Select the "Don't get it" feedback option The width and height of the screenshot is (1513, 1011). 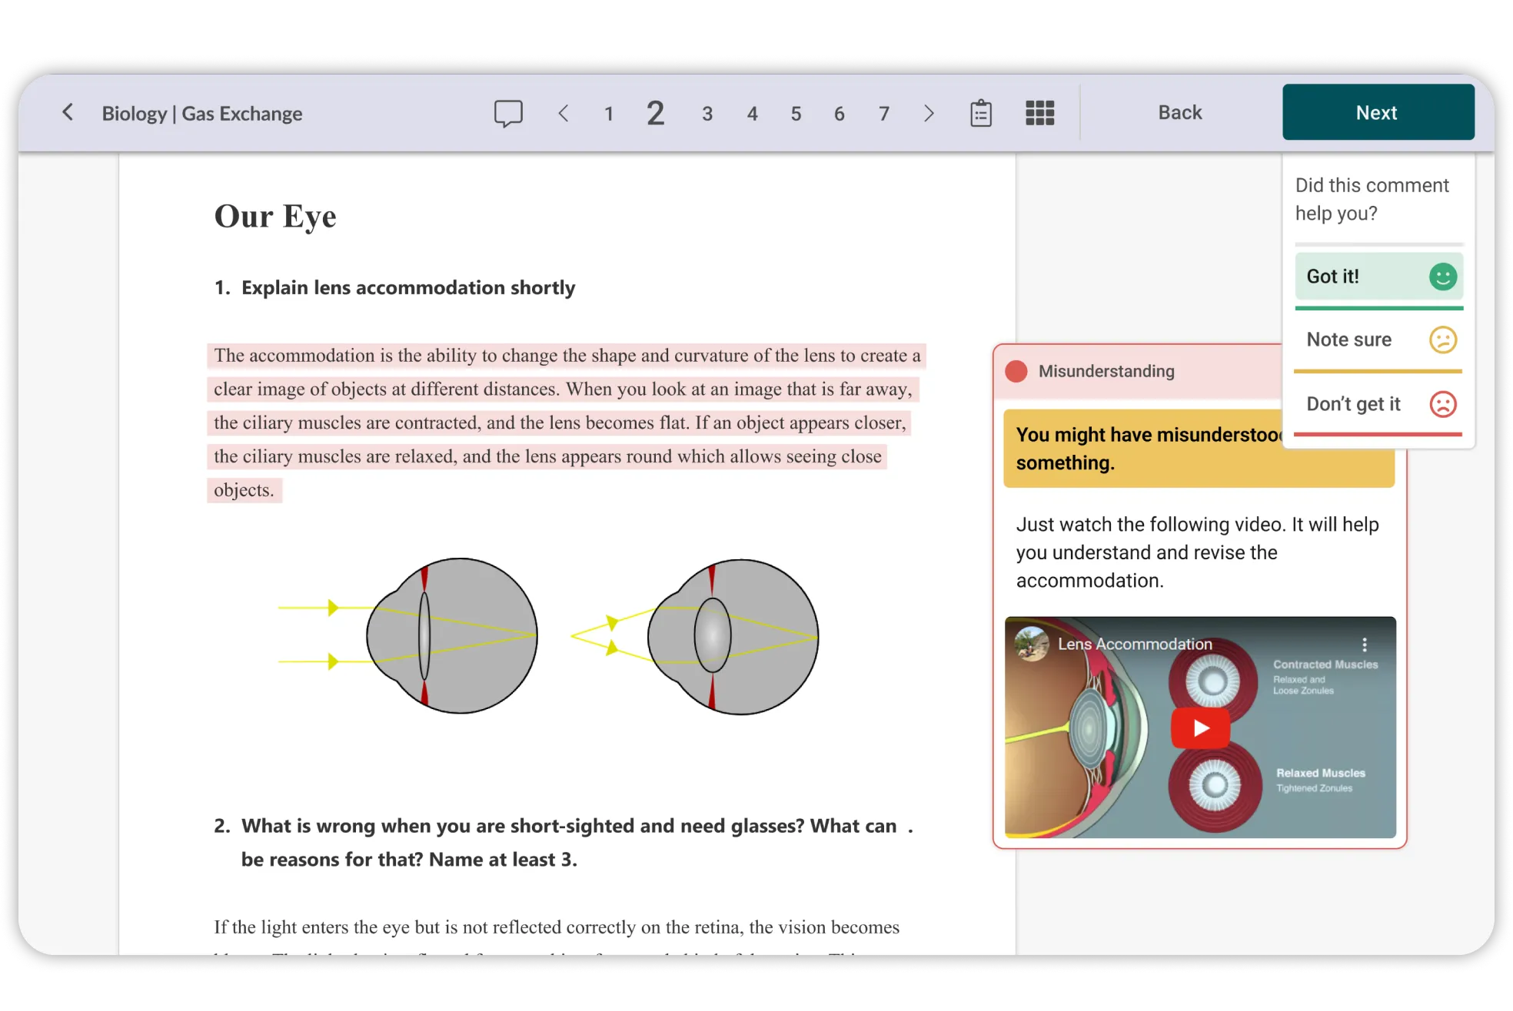1378,404
